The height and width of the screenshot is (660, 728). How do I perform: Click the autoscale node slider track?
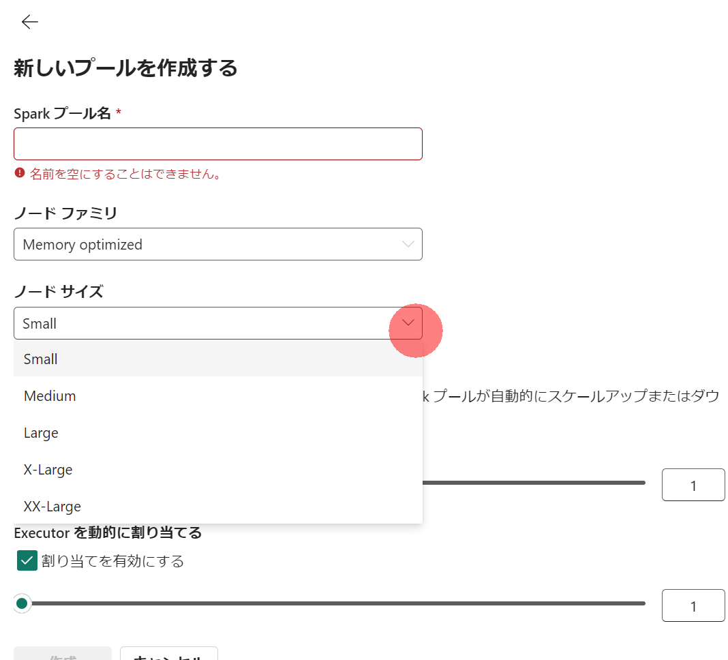click(534, 483)
